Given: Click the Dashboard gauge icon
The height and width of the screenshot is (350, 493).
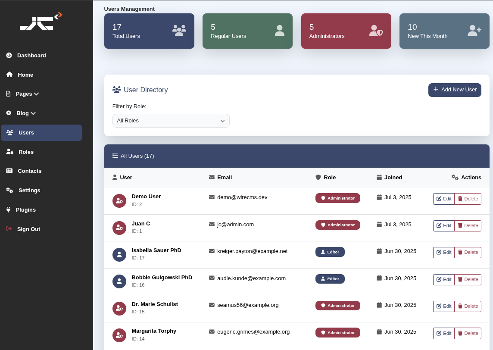Looking at the screenshot, I should (x=9, y=55).
